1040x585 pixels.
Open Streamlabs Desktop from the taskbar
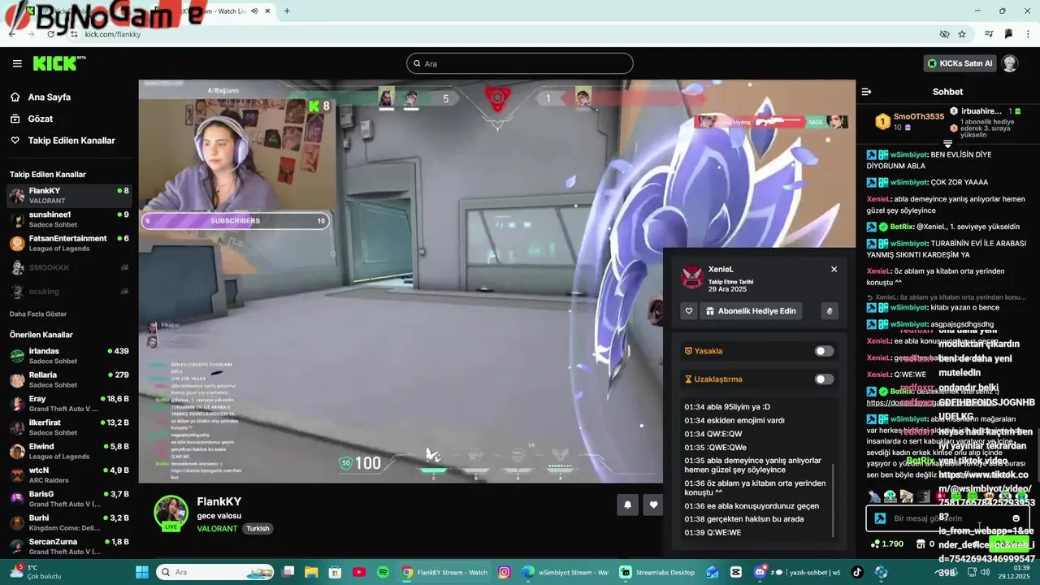657,572
